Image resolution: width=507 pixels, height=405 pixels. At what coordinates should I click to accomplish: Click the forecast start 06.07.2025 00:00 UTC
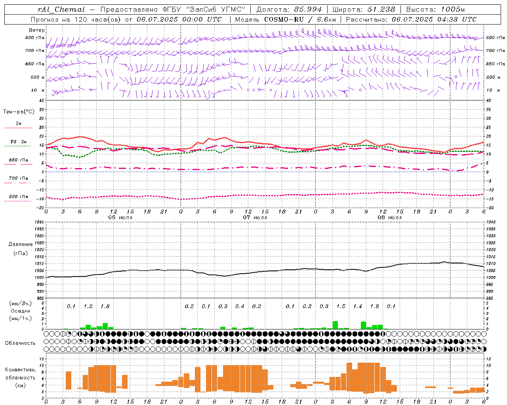coord(179,19)
